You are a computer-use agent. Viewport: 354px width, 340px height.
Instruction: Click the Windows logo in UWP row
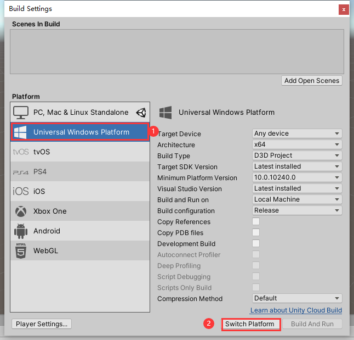[x=20, y=132]
